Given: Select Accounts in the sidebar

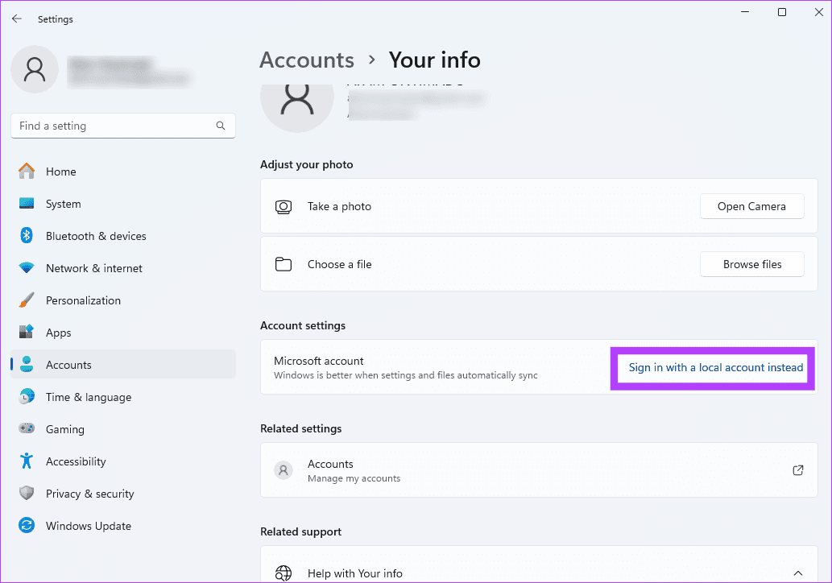Looking at the screenshot, I should pyautogui.click(x=68, y=365).
